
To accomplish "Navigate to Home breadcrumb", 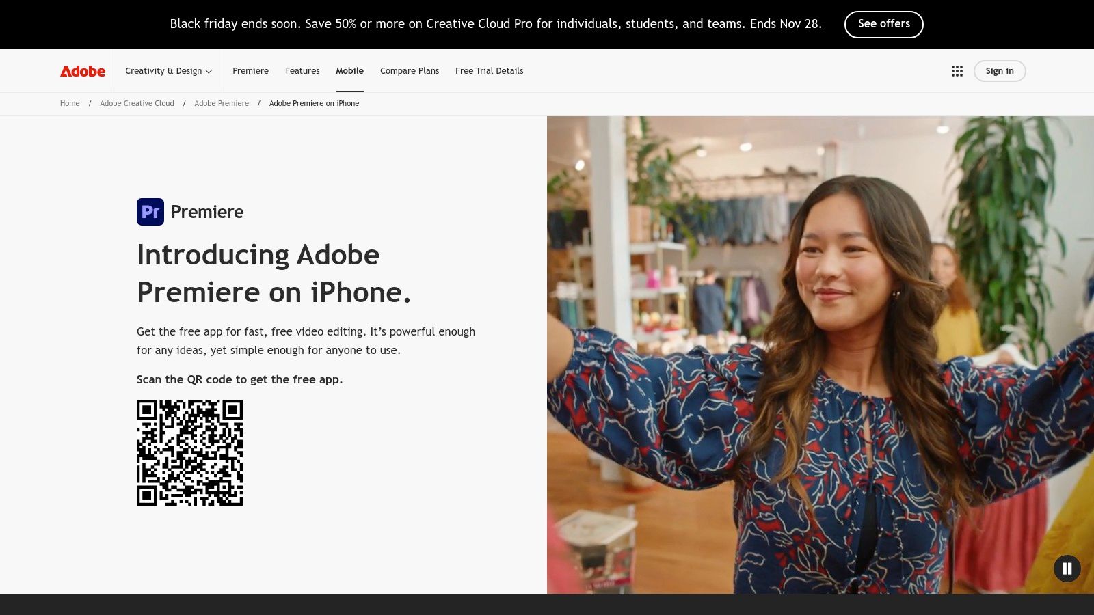I will pyautogui.click(x=69, y=103).
